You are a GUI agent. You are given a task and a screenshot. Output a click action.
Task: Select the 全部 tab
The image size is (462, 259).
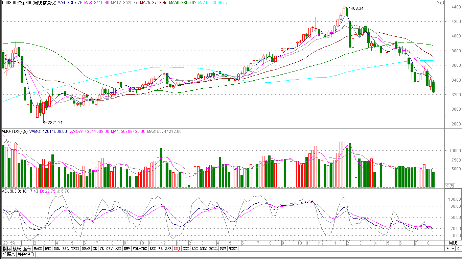27,249
